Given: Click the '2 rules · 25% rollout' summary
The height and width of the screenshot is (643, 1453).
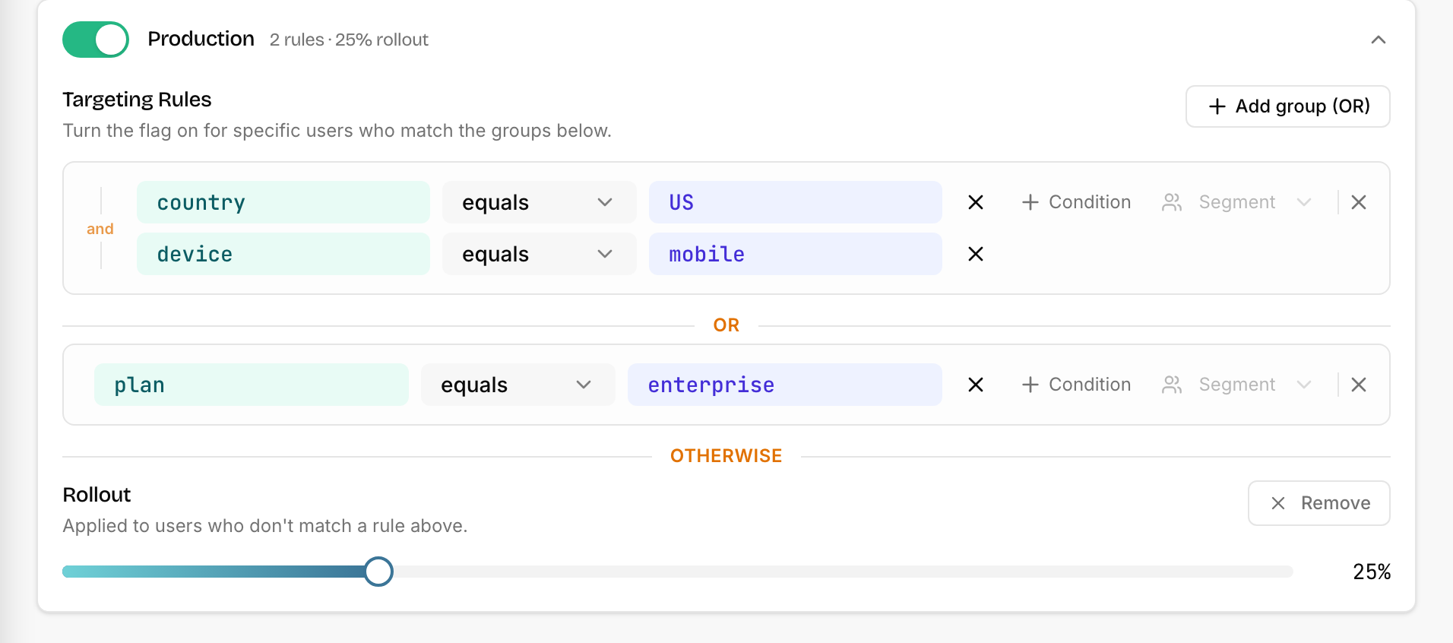Looking at the screenshot, I should tap(349, 40).
